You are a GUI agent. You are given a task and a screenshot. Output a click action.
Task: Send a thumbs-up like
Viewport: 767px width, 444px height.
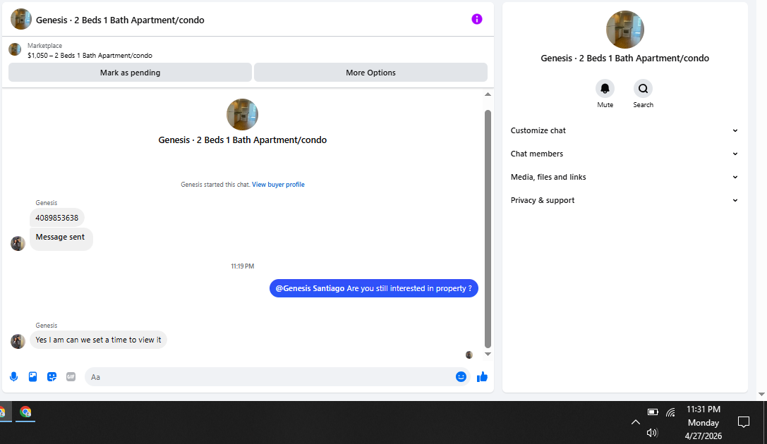pyautogui.click(x=483, y=376)
